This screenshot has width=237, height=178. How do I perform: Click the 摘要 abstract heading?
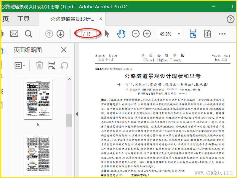click(104, 100)
